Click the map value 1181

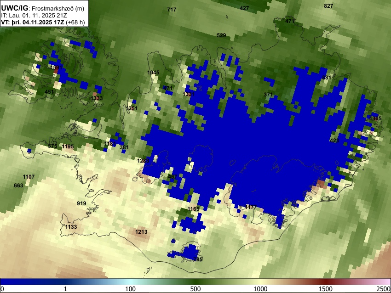(110, 144)
